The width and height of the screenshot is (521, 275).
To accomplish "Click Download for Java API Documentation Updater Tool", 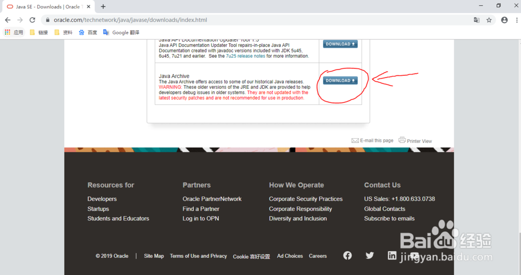I will 340,44.
